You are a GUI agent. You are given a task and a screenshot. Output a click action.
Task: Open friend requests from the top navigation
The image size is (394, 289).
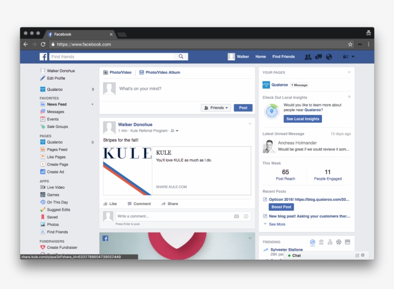[308, 57]
